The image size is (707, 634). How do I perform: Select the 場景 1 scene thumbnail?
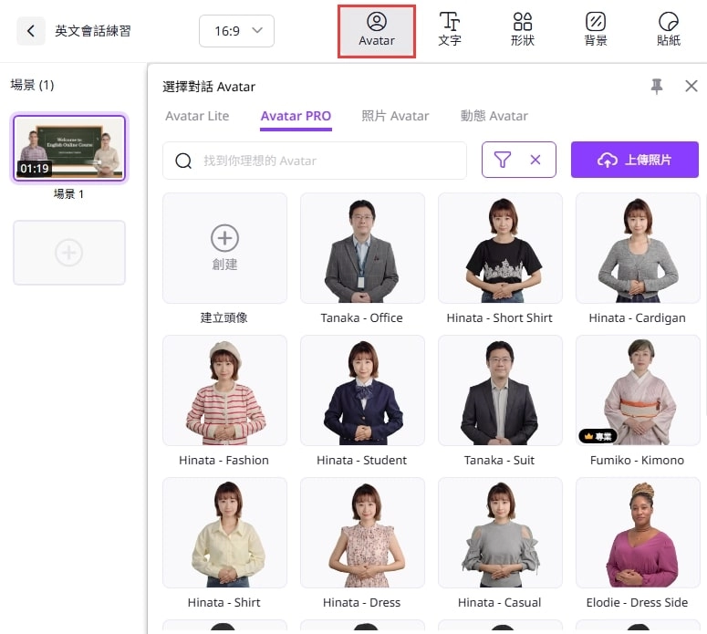point(69,148)
